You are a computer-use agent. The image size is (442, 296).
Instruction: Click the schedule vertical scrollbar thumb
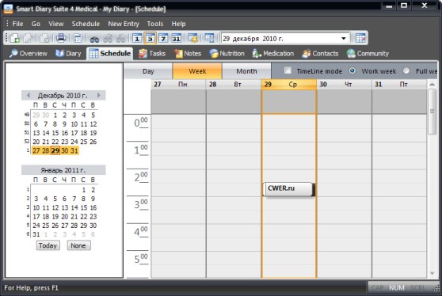click(432, 112)
